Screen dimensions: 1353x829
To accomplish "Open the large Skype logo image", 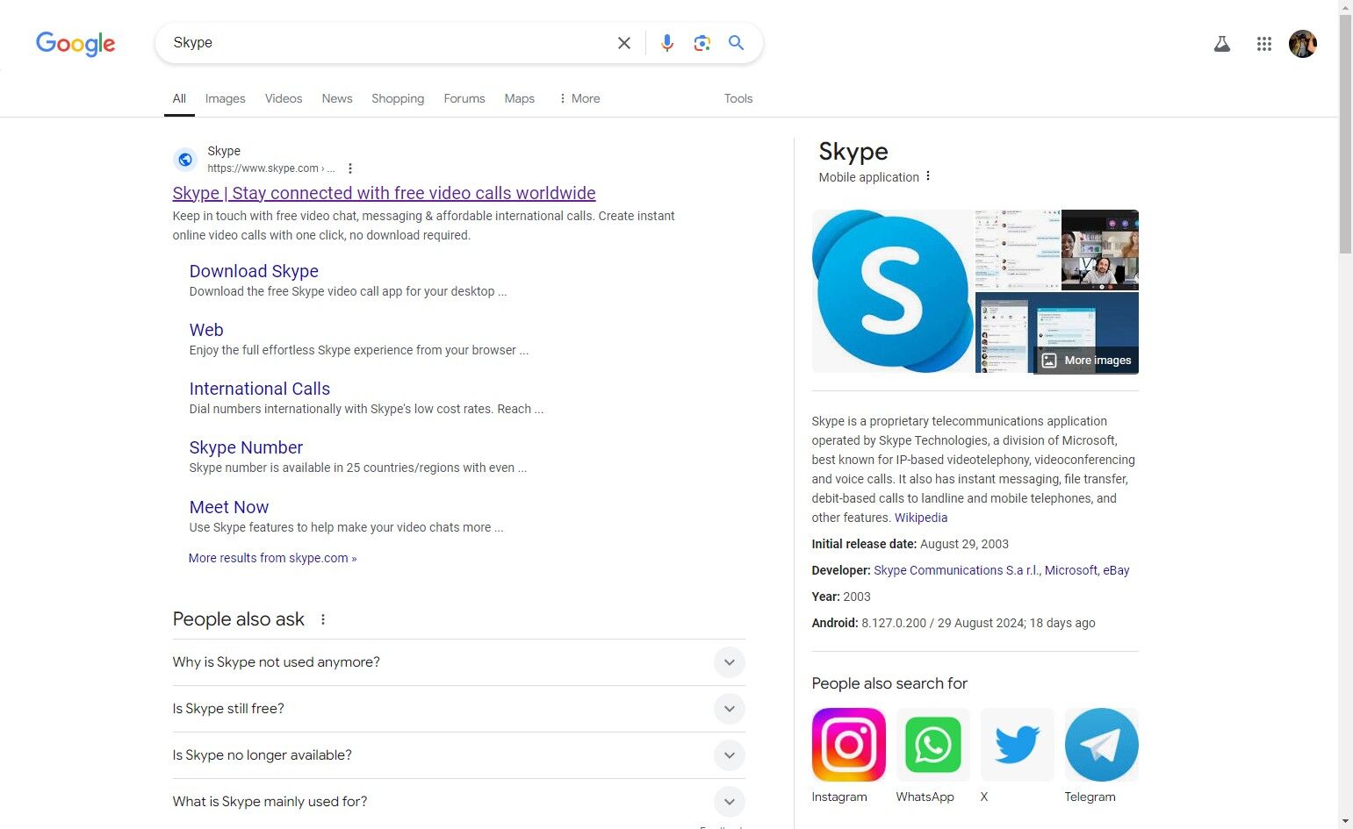I will tap(893, 291).
